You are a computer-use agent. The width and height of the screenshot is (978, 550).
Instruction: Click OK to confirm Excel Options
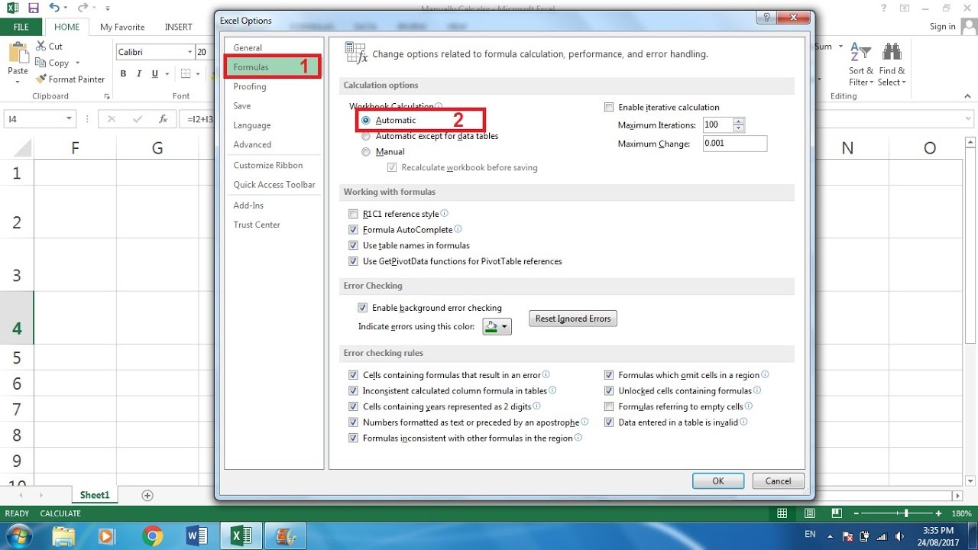pos(718,481)
